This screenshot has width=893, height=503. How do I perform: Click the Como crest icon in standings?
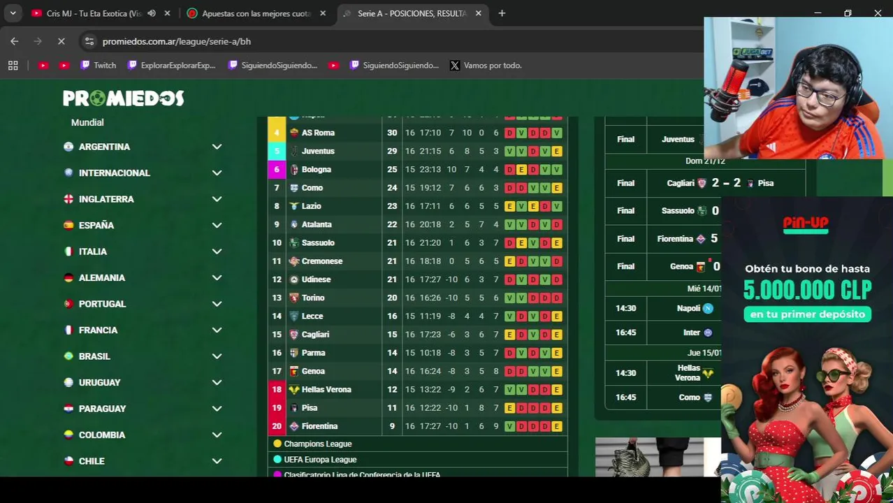[x=294, y=188]
